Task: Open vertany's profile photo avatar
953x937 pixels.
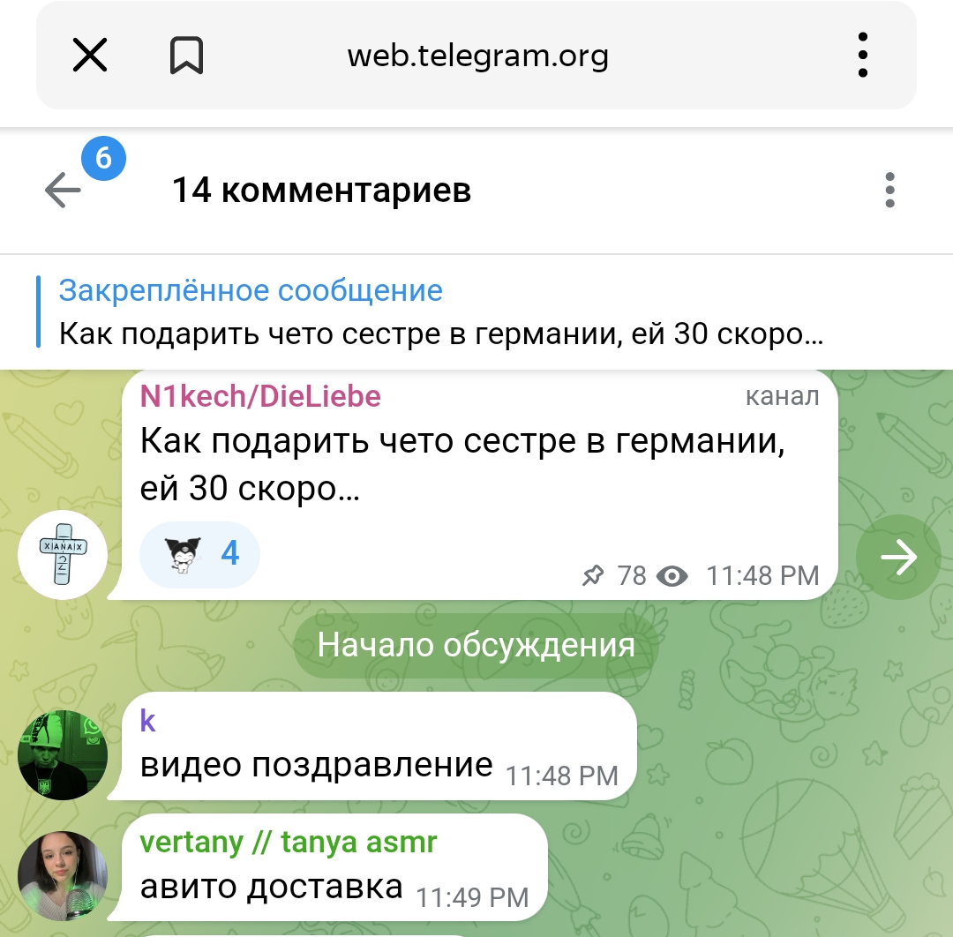Action: [63, 876]
